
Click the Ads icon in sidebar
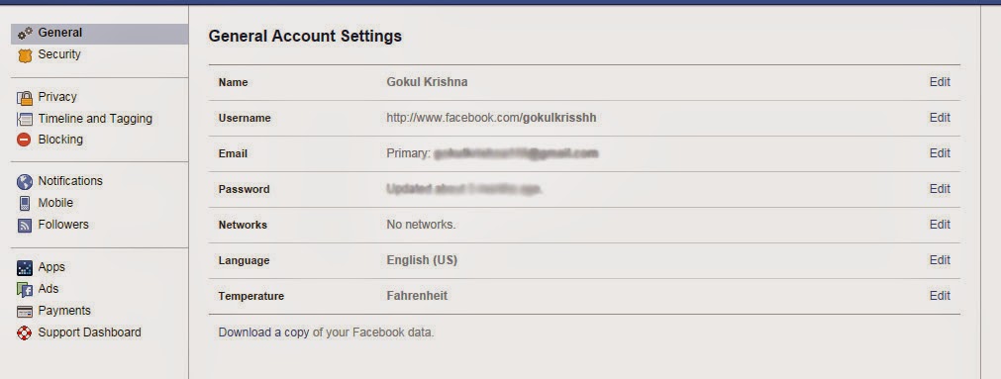pyautogui.click(x=25, y=290)
